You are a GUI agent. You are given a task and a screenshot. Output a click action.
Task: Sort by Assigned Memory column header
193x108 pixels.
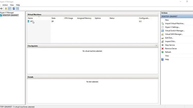point(84,18)
